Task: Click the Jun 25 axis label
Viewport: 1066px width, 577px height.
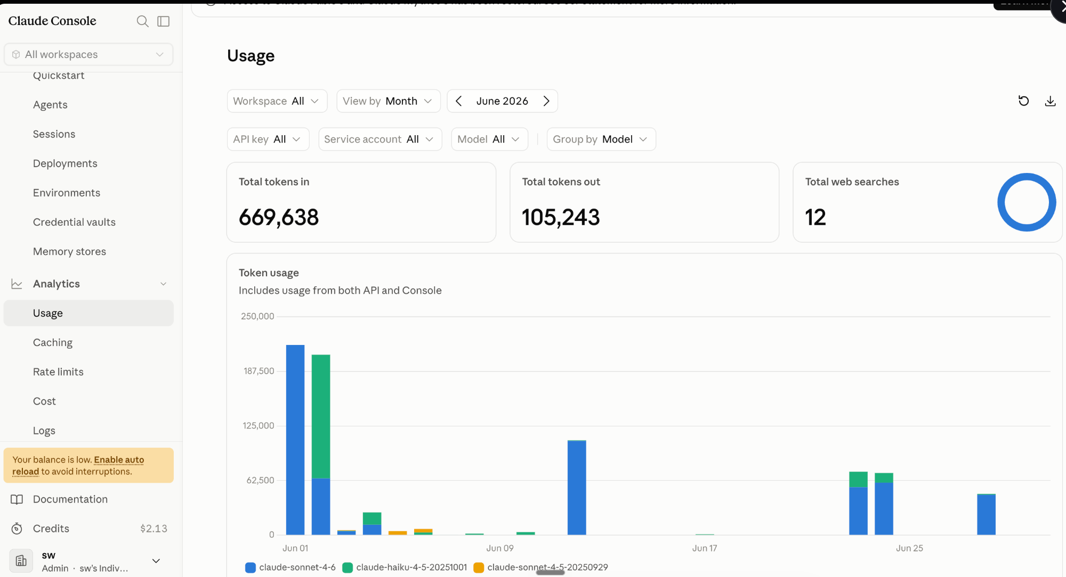Action: (909, 548)
